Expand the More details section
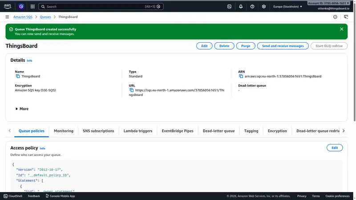The height and width of the screenshot is (200, 356). (22, 109)
